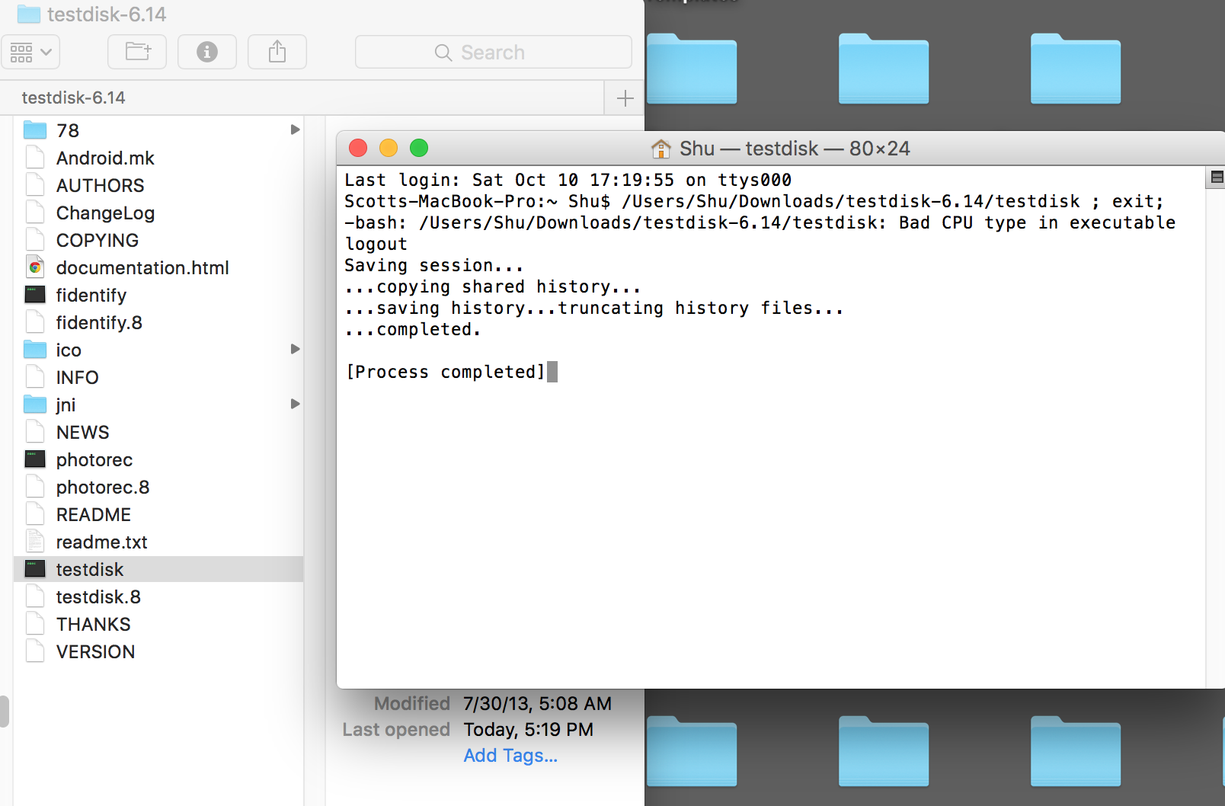Image resolution: width=1225 pixels, height=806 pixels.
Task: Select the testdisk-6.14 Finder tab
Action: [302, 98]
